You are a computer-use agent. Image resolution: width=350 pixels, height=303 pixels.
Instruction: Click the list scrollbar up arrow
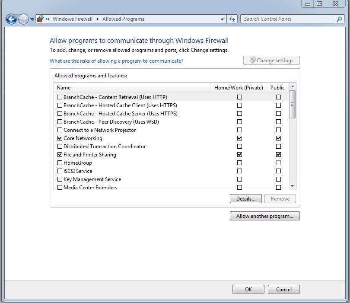pyautogui.click(x=293, y=86)
